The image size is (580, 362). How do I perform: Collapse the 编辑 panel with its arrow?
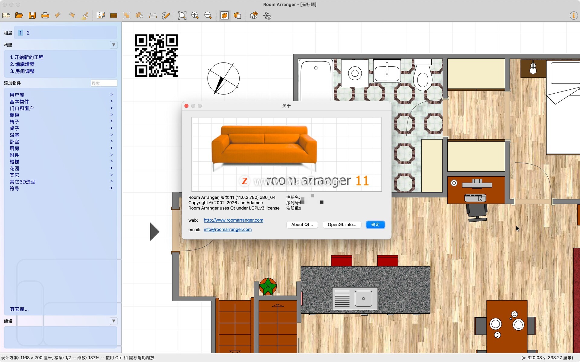click(114, 321)
